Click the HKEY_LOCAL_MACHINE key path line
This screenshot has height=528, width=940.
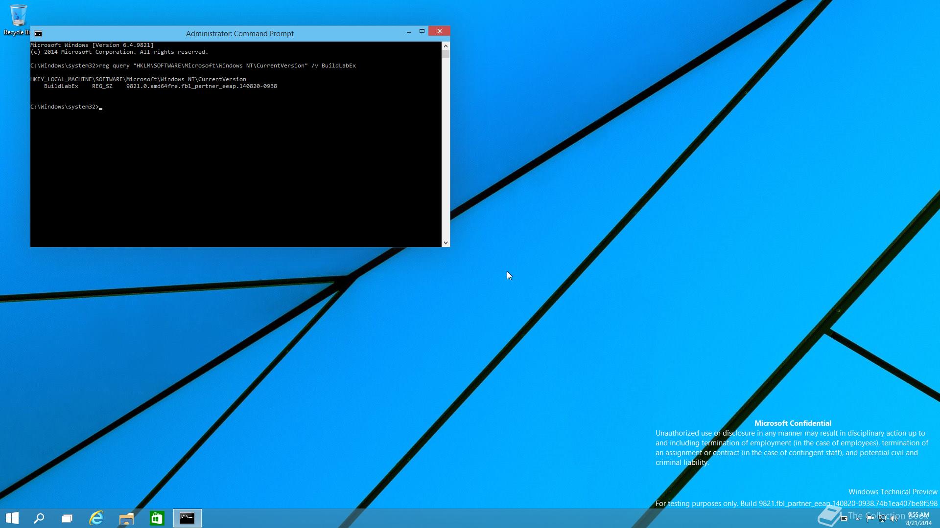(138, 79)
